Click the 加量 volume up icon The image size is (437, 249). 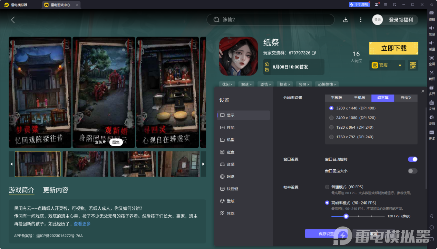click(x=431, y=28)
